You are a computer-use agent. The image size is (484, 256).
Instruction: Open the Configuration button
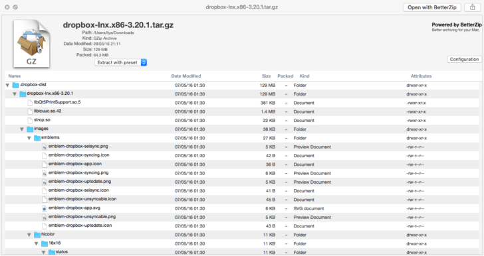[x=464, y=59]
